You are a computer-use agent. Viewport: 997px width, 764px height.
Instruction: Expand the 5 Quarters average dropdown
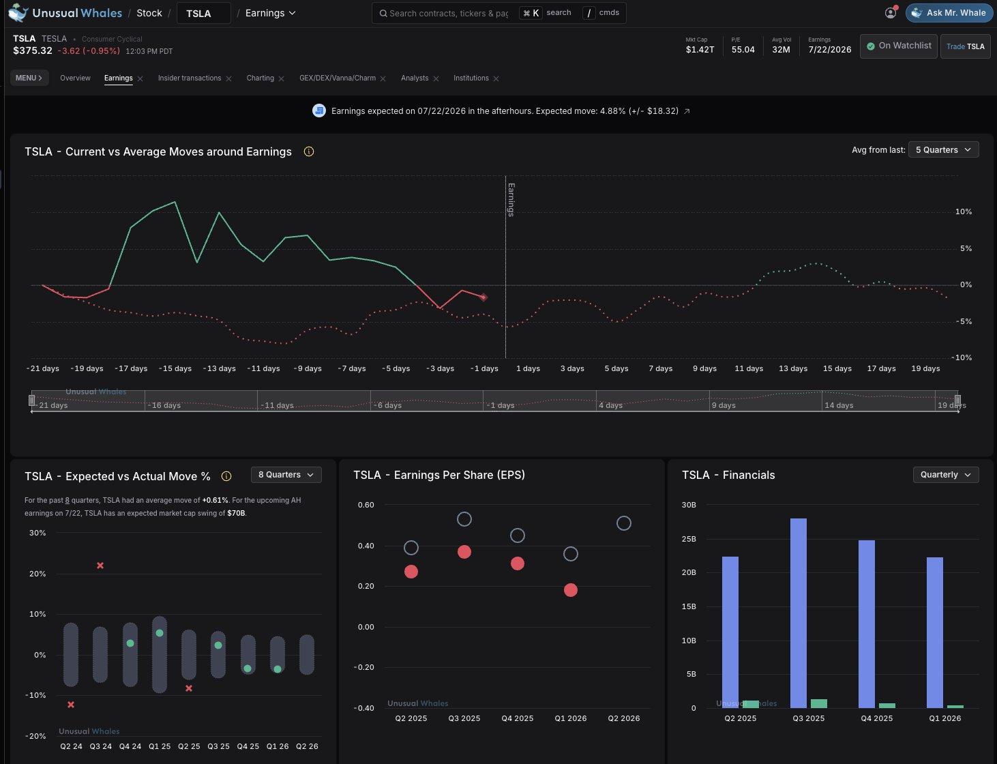[944, 150]
